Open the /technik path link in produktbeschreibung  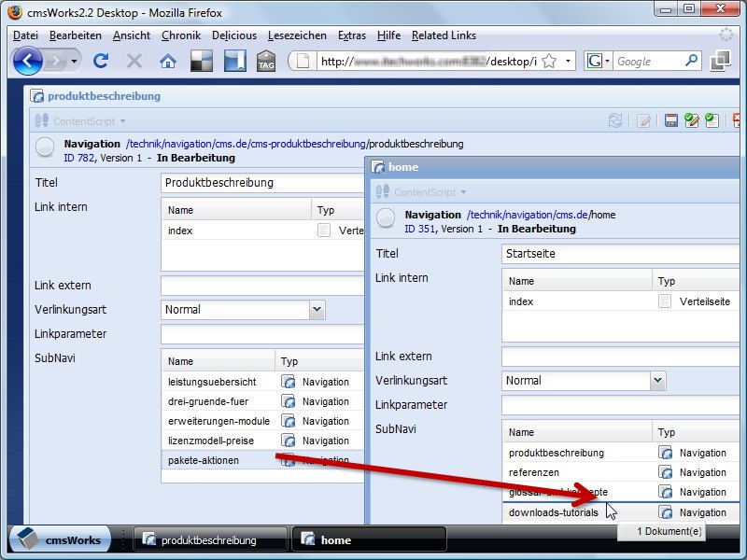click(144, 144)
